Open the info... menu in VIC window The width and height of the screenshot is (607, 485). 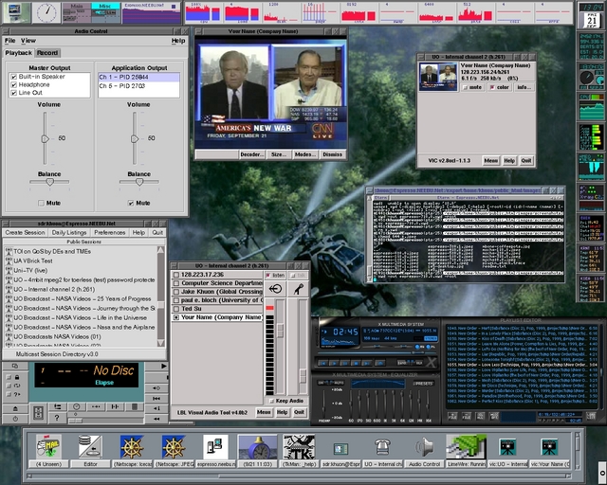click(x=524, y=87)
